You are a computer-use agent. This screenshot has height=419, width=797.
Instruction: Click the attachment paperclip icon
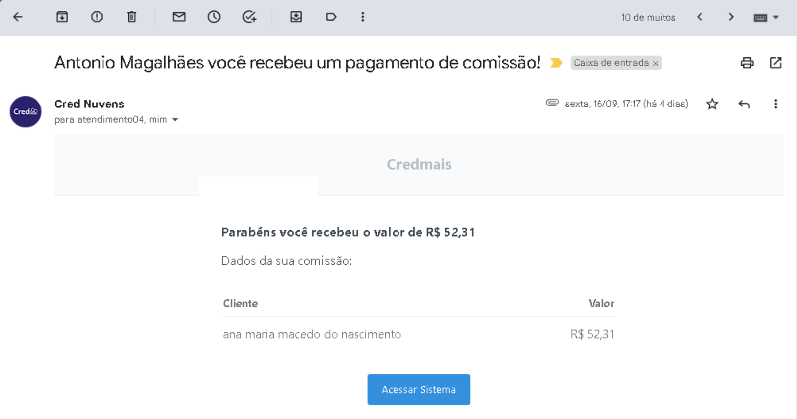tap(552, 103)
